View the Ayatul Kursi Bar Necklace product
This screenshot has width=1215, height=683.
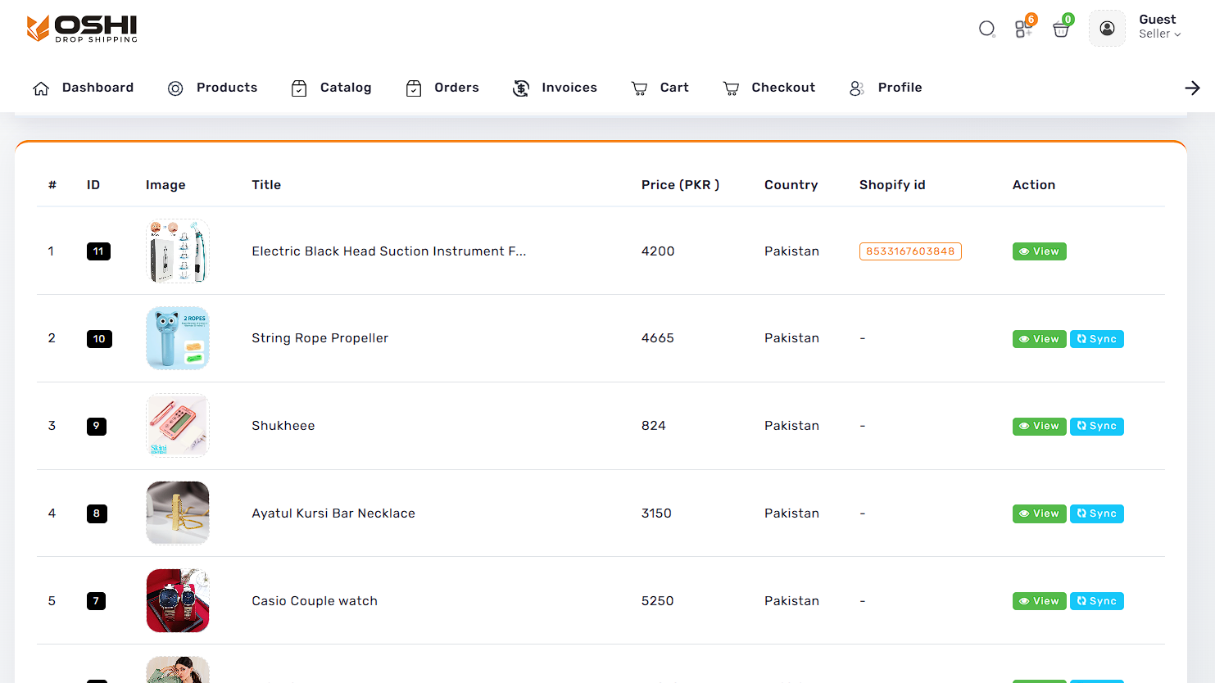[x=1040, y=513]
